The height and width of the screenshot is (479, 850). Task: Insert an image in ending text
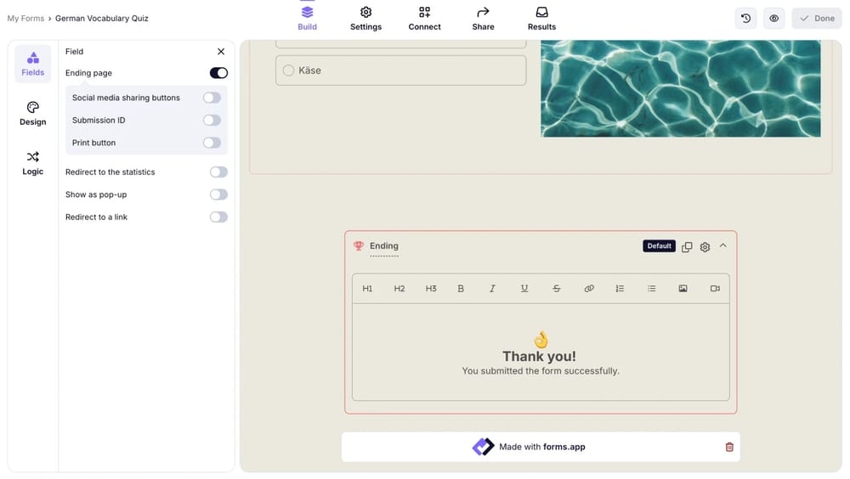(683, 289)
